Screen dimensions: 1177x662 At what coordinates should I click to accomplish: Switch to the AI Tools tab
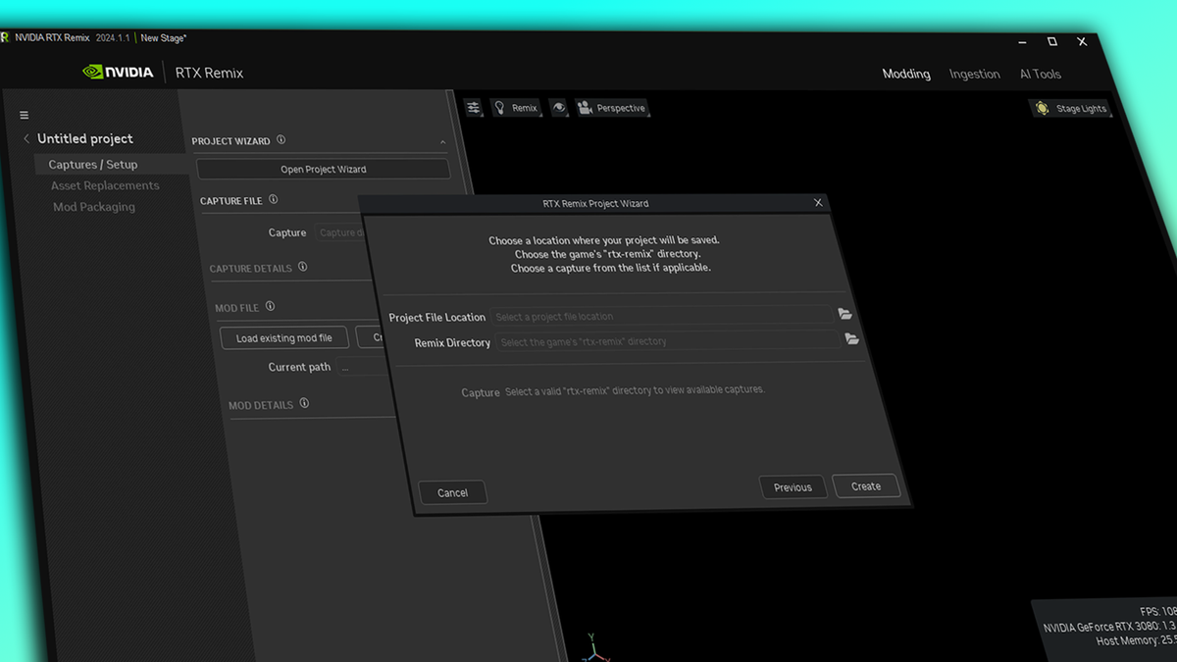click(x=1040, y=74)
